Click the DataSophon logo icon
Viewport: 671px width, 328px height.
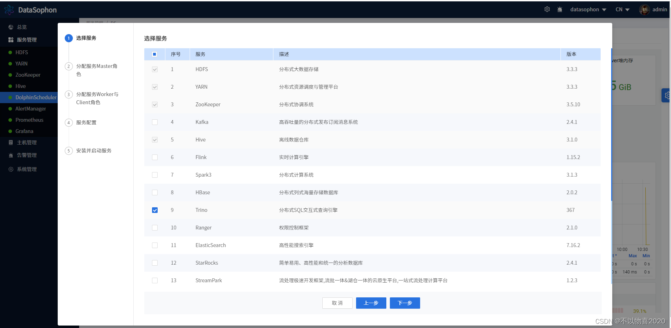point(9,10)
